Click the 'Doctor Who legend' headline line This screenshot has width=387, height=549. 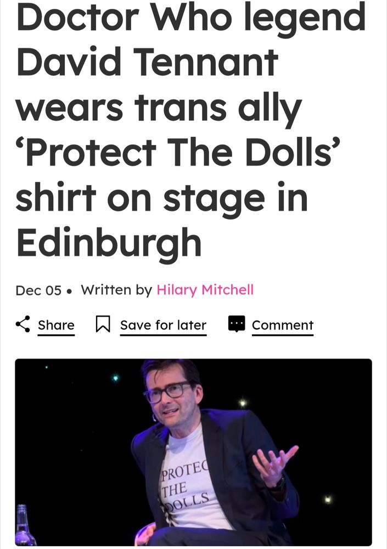191,18
